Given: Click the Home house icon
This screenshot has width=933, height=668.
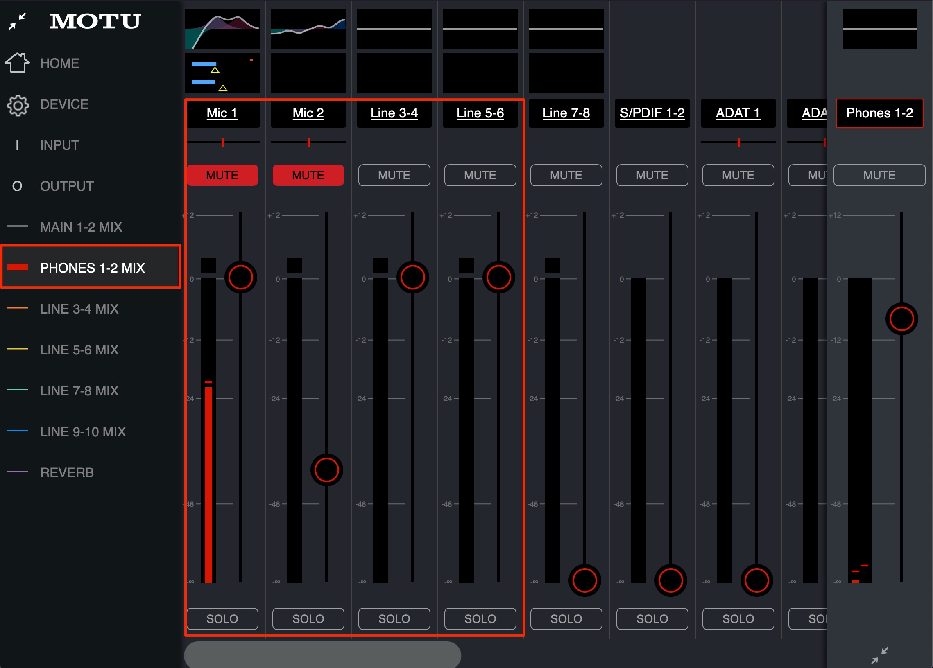Looking at the screenshot, I should pos(17,63).
